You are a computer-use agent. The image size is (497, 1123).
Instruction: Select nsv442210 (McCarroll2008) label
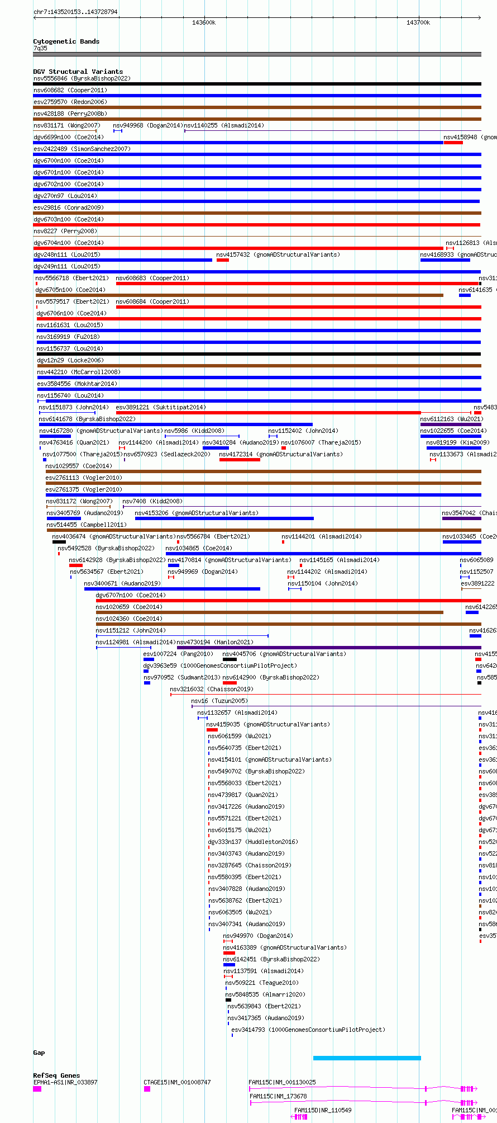coord(79,372)
